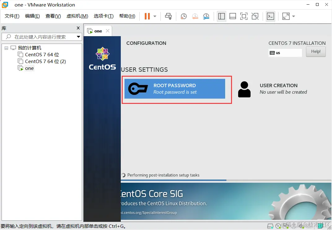Open the power options dropdown arrow
Image resolution: width=332 pixels, height=230 pixels.
pyautogui.click(x=155, y=16)
